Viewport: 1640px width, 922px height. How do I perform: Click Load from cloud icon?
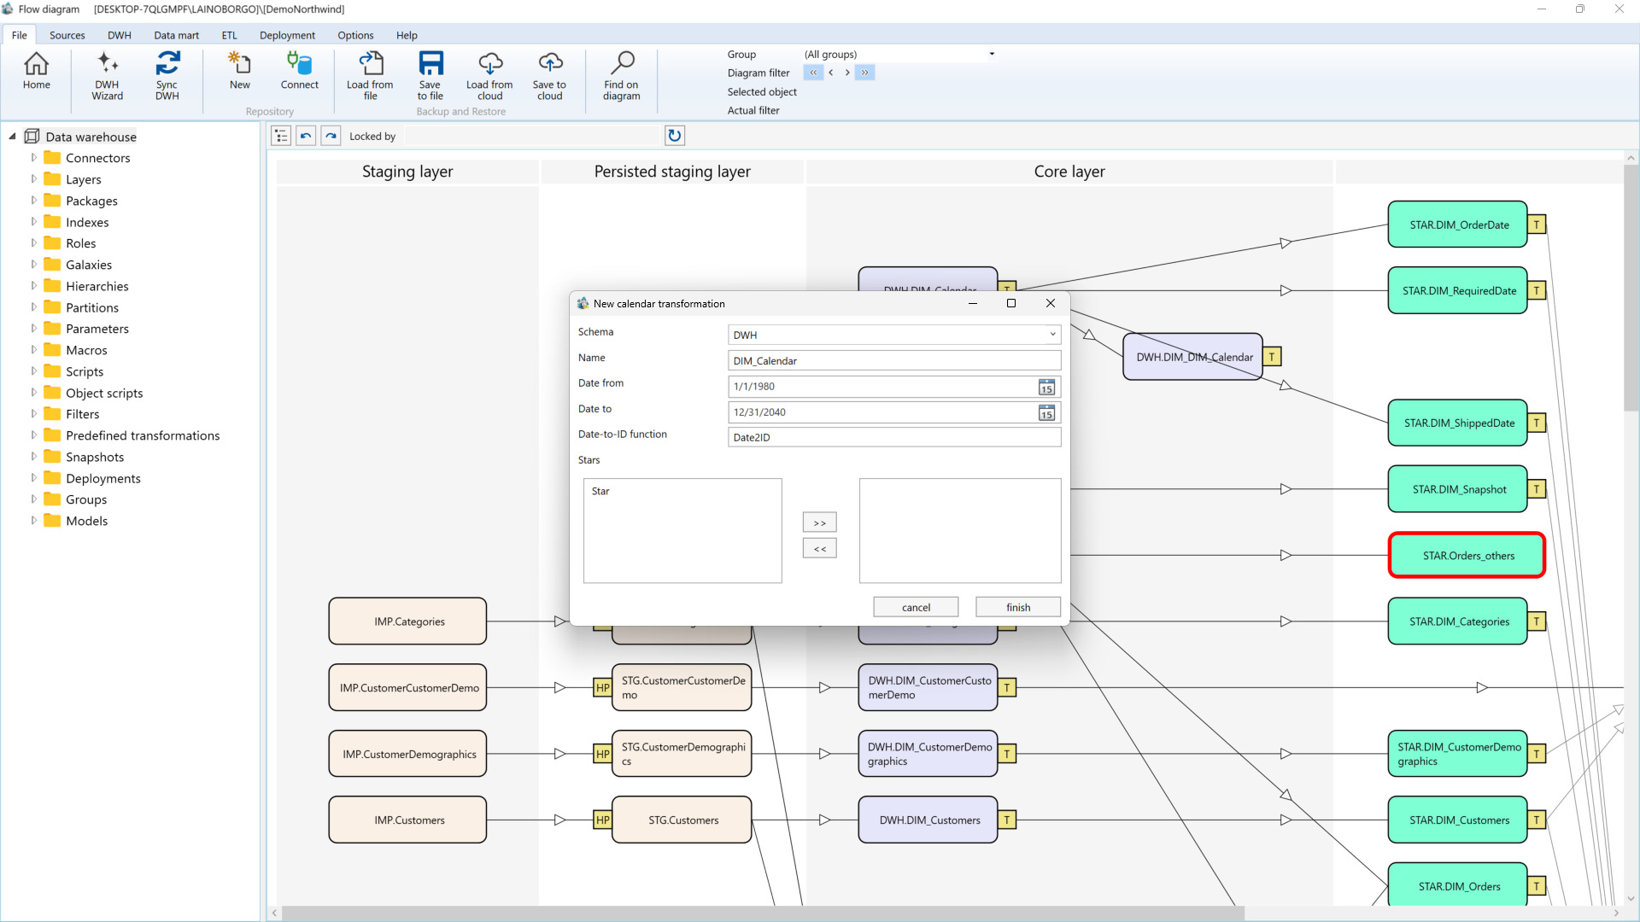[489, 76]
